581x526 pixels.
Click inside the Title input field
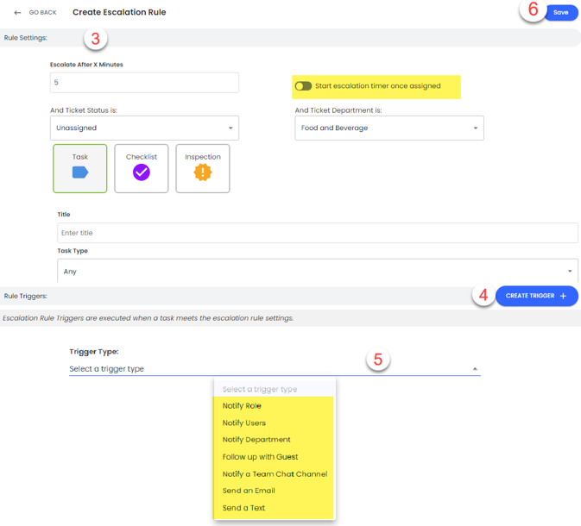click(x=317, y=233)
